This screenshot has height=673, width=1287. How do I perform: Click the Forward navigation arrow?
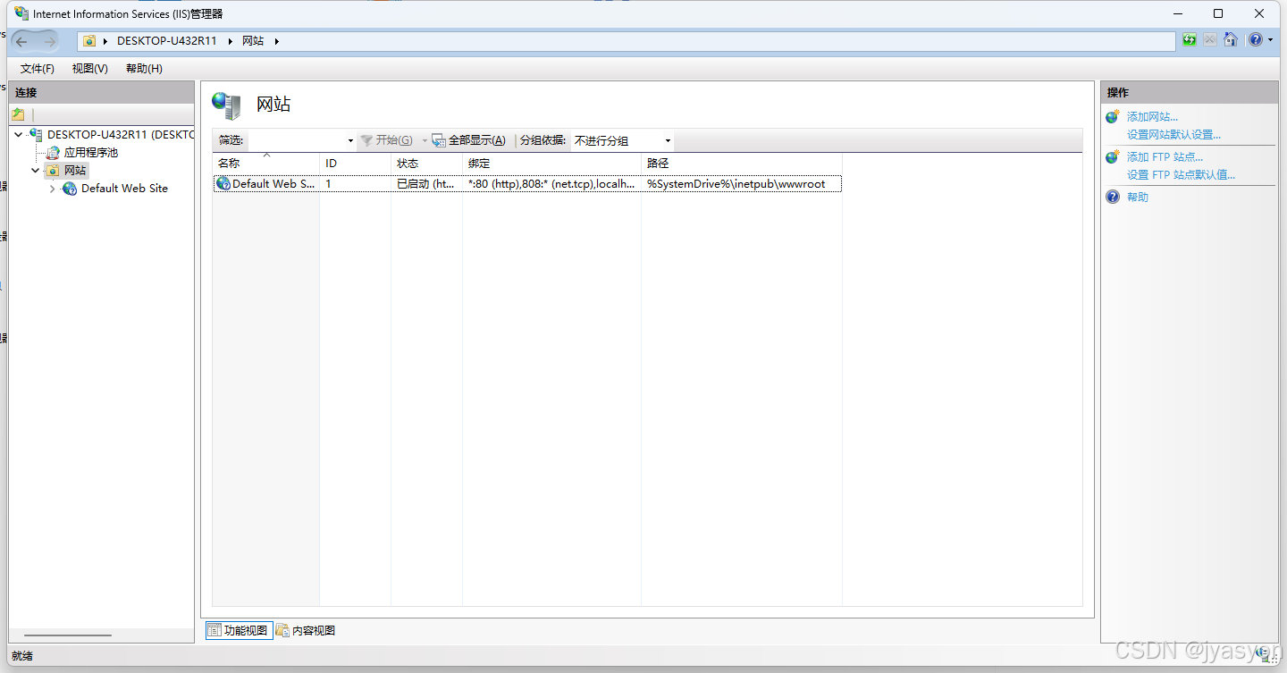tap(49, 41)
